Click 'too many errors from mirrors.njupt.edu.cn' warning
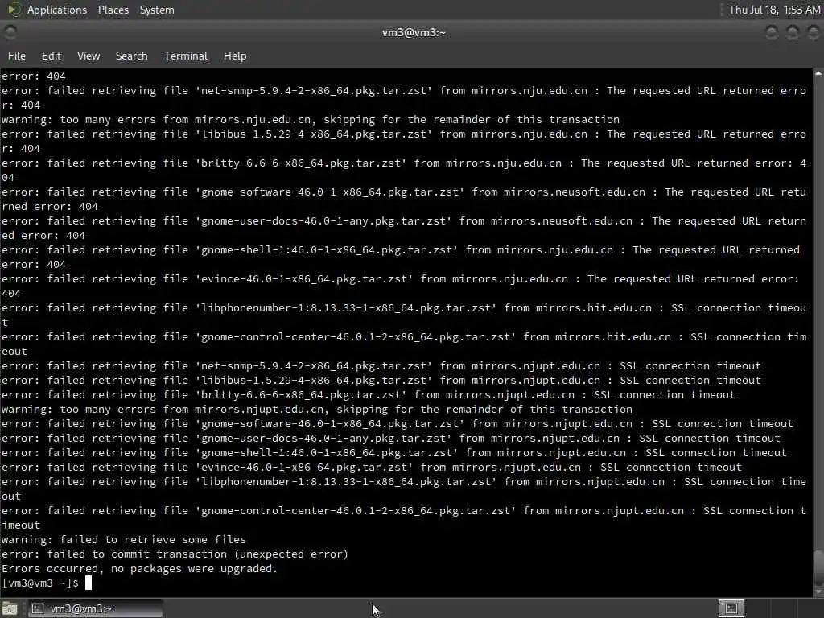 click(317, 410)
